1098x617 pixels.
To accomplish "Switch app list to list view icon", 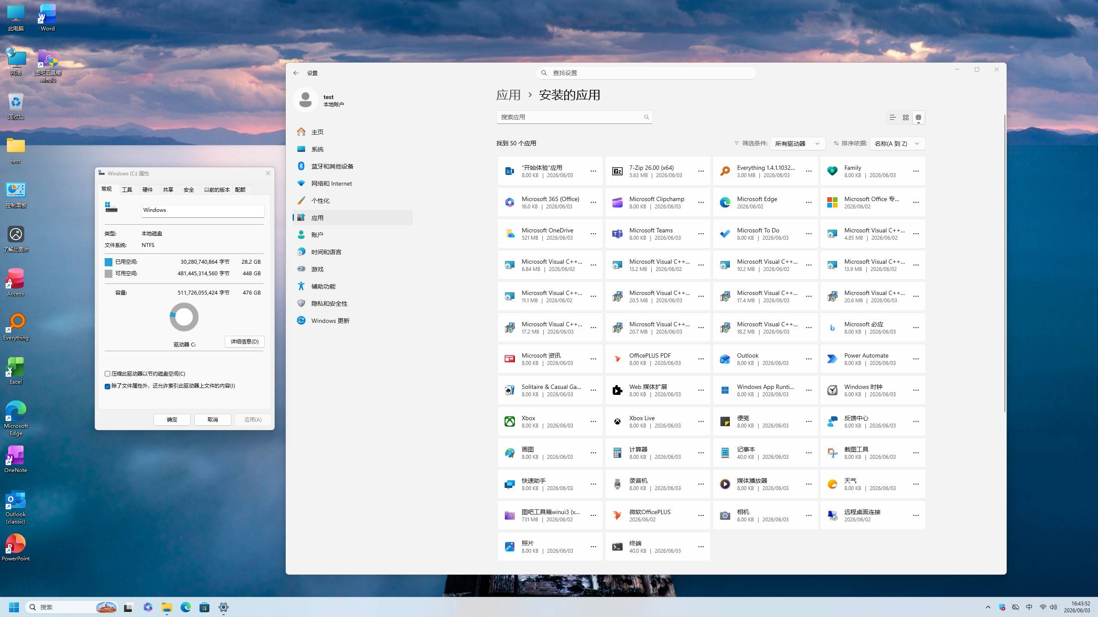I will pyautogui.click(x=892, y=117).
